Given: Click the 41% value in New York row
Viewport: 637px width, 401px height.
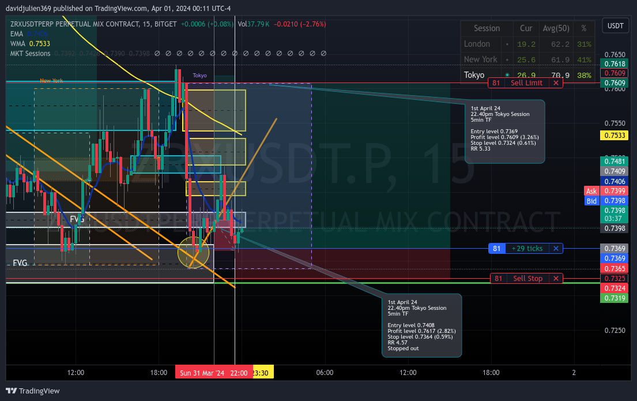Looking at the screenshot, I should coord(584,60).
